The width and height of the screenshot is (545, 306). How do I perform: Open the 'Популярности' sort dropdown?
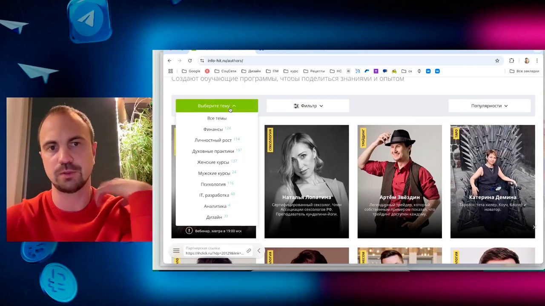pyautogui.click(x=489, y=106)
